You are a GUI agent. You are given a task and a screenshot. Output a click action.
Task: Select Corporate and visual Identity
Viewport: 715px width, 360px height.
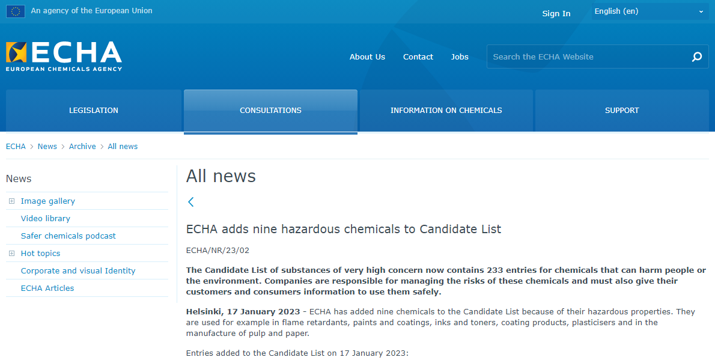(x=78, y=271)
